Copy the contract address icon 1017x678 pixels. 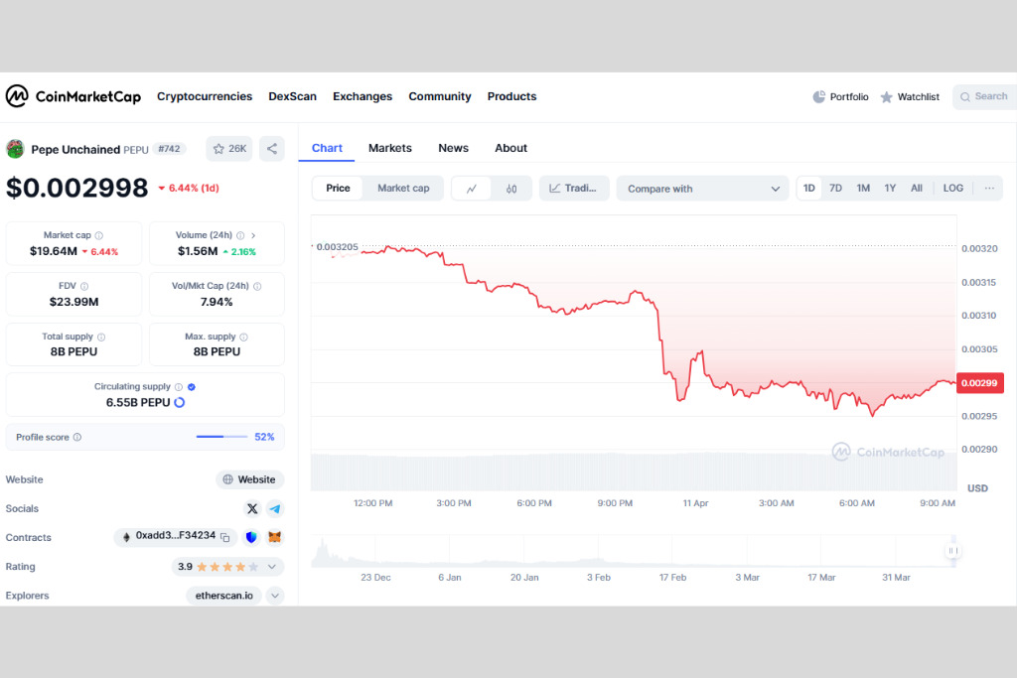pyautogui.click(x=225, y=537)
